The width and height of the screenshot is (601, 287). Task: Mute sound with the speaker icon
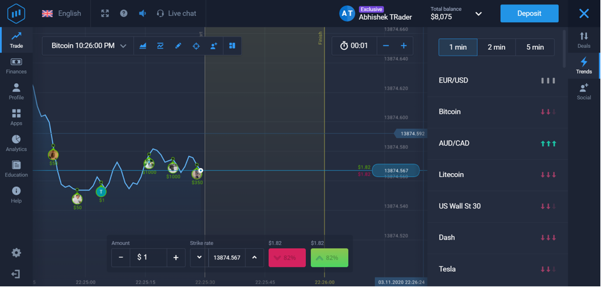[142, 13]
